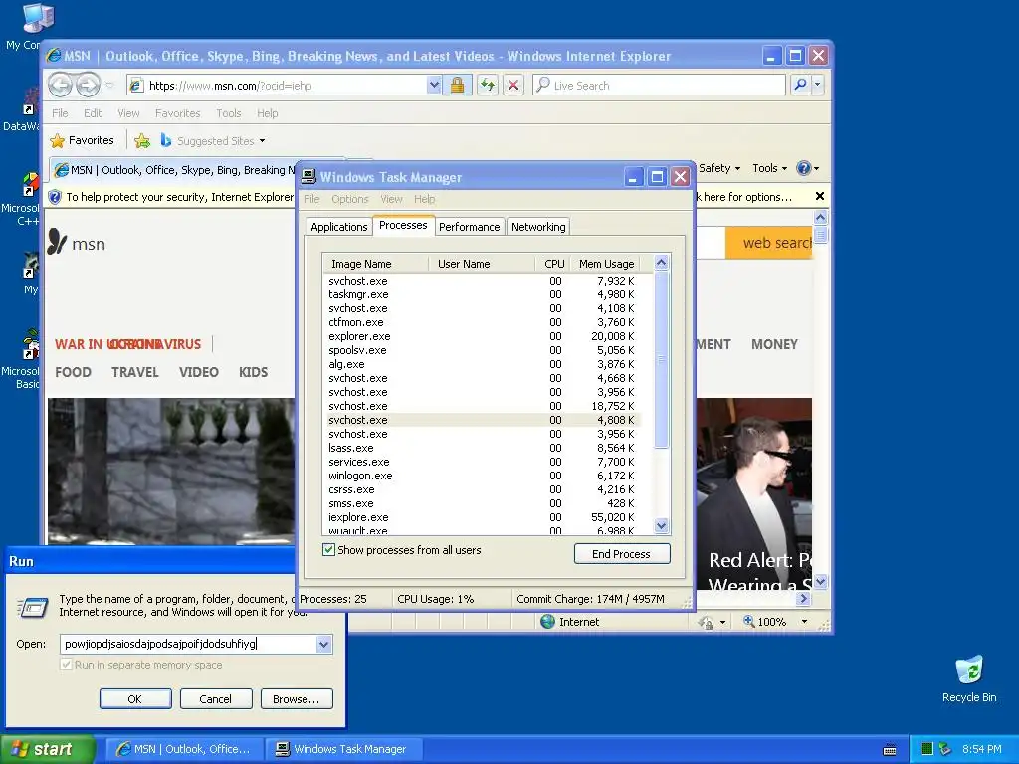Image resolution: width=1019 pixels, height=764 pixels.
Task: Open Task Manager File menu
Action: tap(311, 199)
